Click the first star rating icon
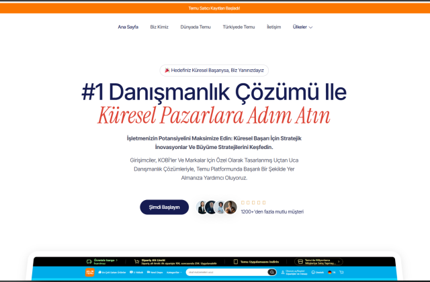This screenshot has height=282, width=430. tap(243, 202)
